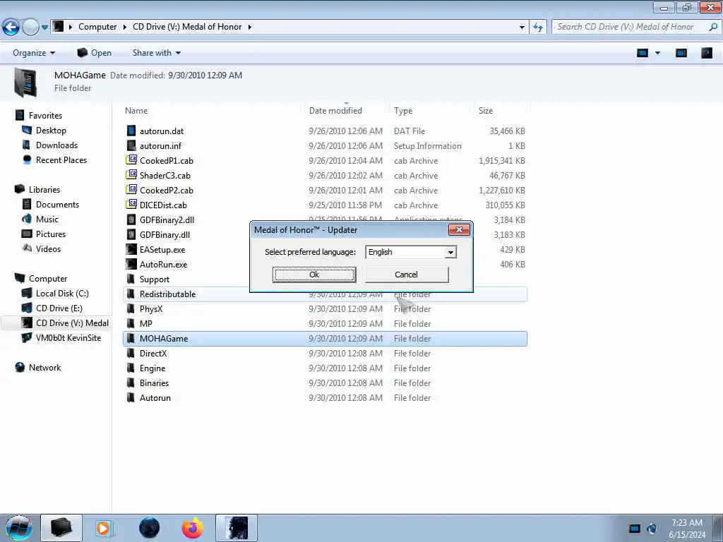Sort files by the Name column
The image size is (723, 542).
(x=136, y=111)
